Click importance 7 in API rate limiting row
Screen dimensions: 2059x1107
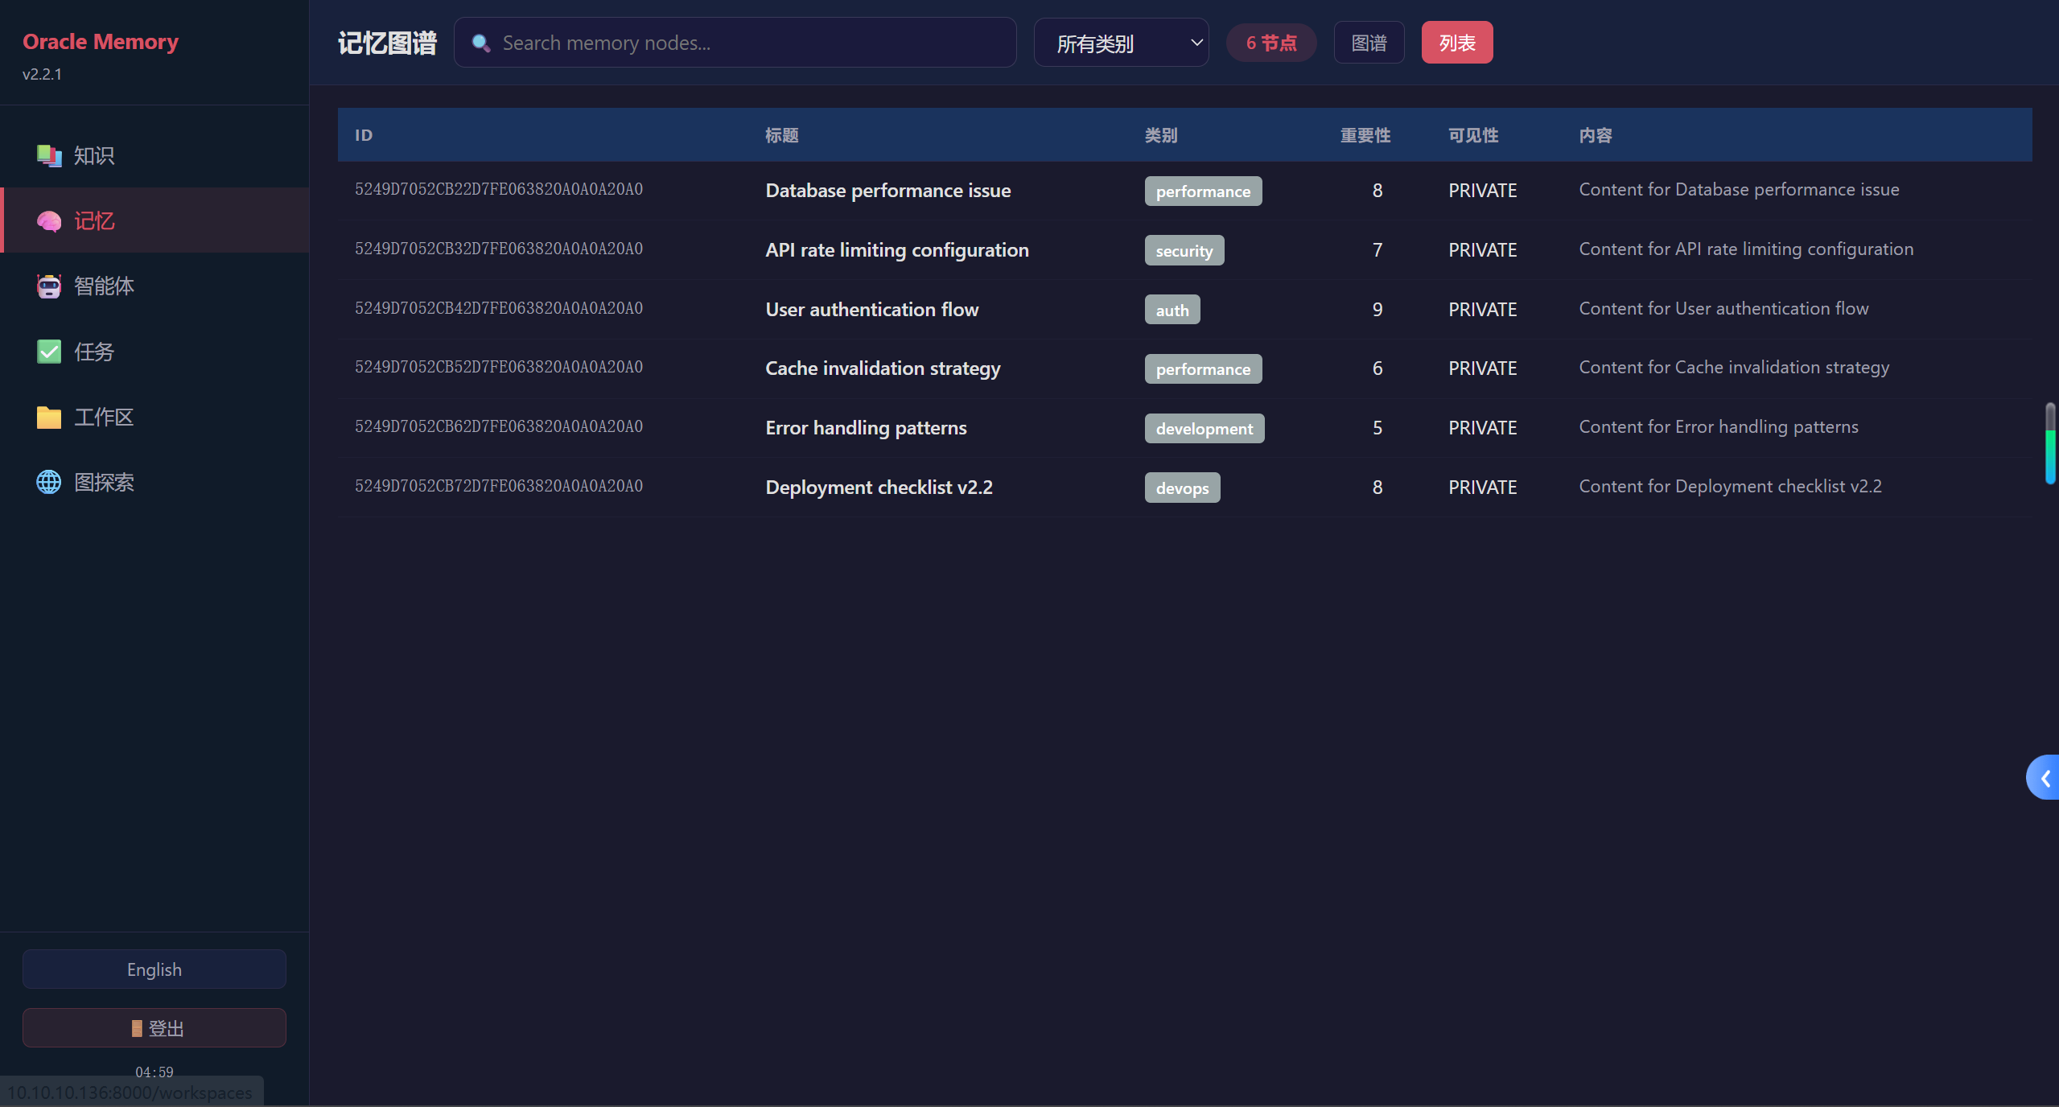[1377, 250]
